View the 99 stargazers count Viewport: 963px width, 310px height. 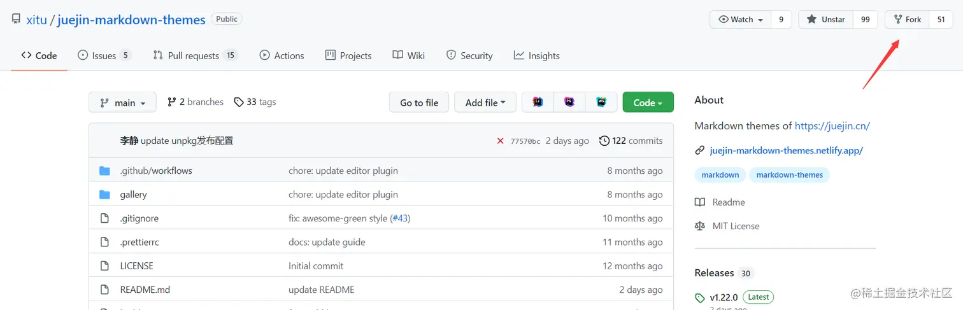[865, 19]
